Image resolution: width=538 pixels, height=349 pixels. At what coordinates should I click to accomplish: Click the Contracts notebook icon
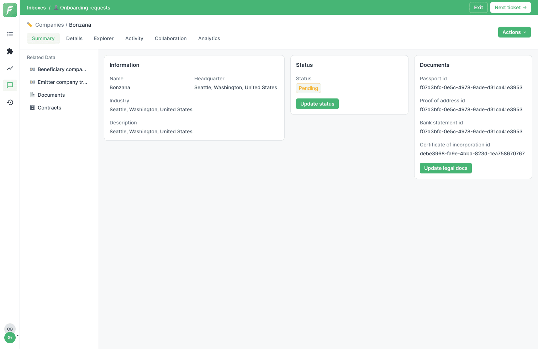pyautogui.click(x=32, y=108)
